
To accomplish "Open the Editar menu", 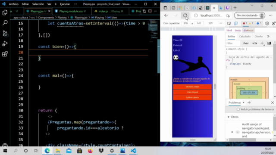I will 25,4.
